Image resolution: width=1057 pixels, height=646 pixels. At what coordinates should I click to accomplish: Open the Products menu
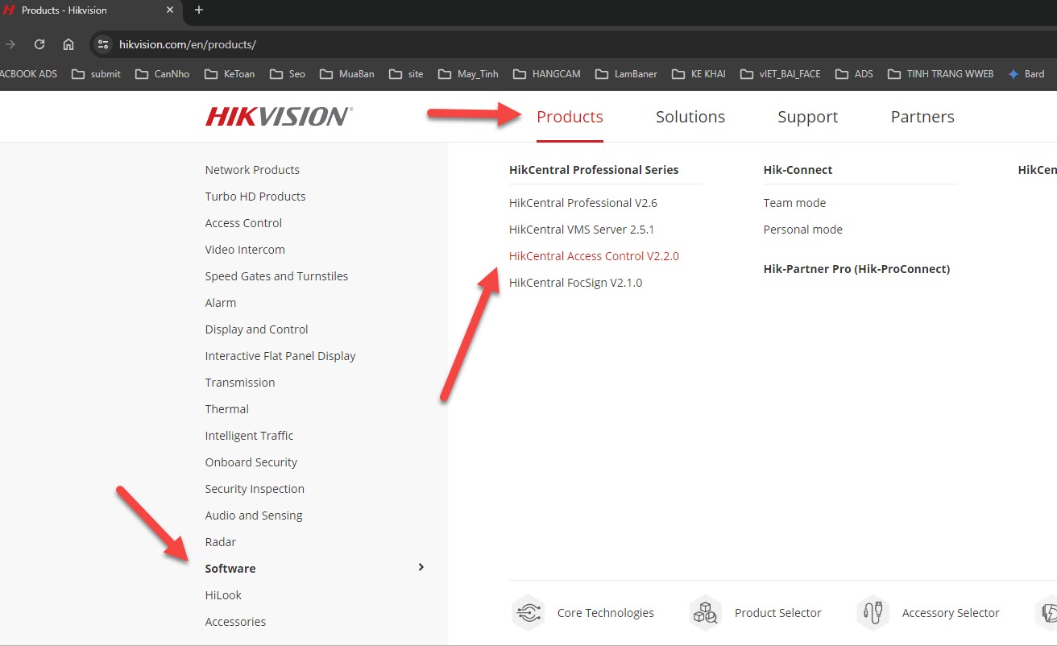tap(570, 117)
